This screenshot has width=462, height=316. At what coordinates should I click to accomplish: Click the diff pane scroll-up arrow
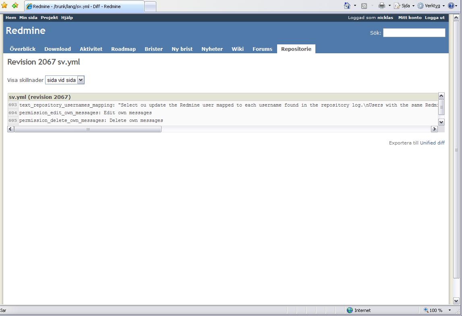point(441,96)
